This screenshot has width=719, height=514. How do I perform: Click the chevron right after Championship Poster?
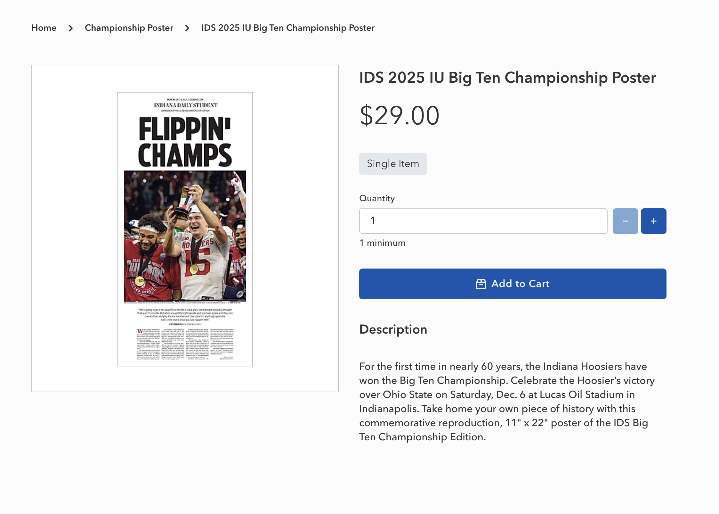(x=187, y=28)
